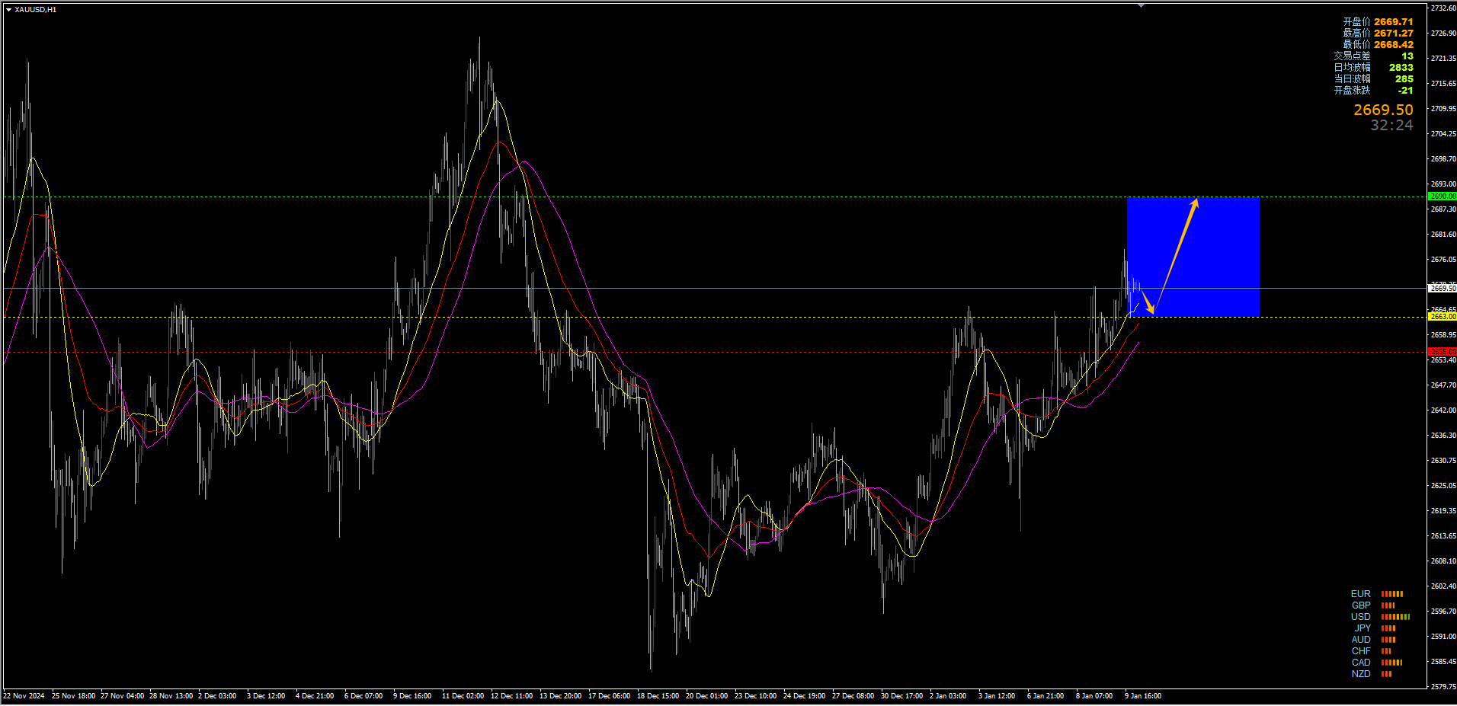Click the large orange price 2669.50
This screenshot has width=1457, height=706.
click(1383, 110)
